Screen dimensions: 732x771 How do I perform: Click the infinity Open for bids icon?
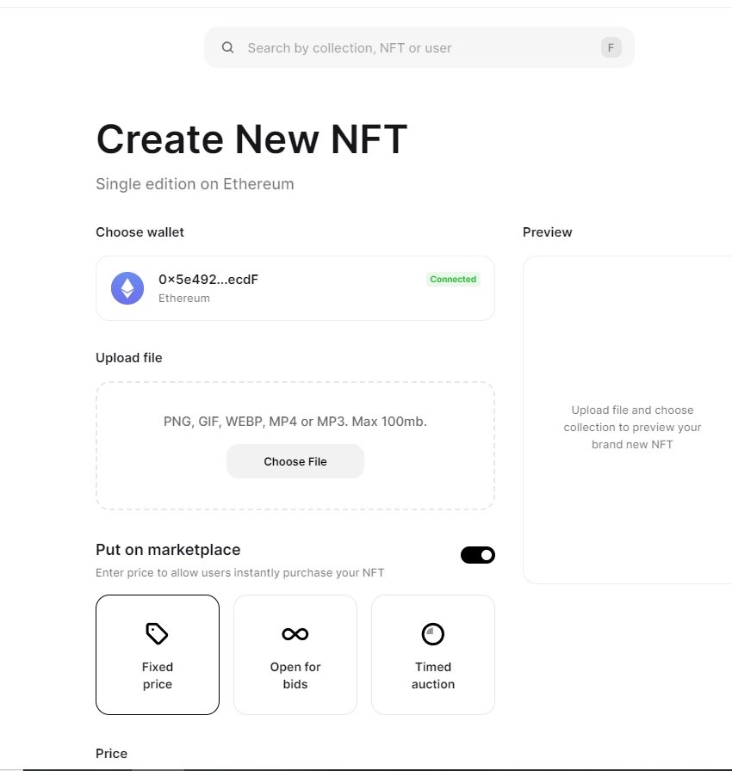click(x=295, y=634)
